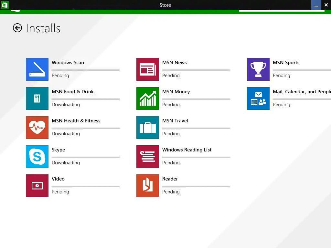The width and height of the screenshot is (331, 248).
Task: Minimize the Store window
Action: [316, 5]
